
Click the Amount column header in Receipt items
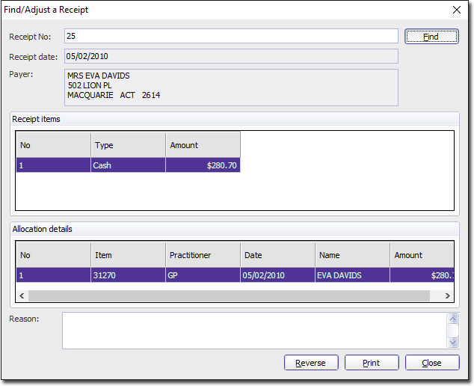[203, 145]
